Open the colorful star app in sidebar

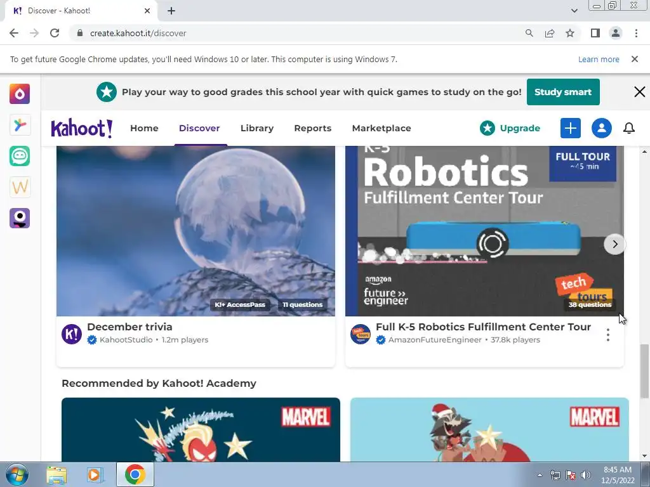click(20, 125)
